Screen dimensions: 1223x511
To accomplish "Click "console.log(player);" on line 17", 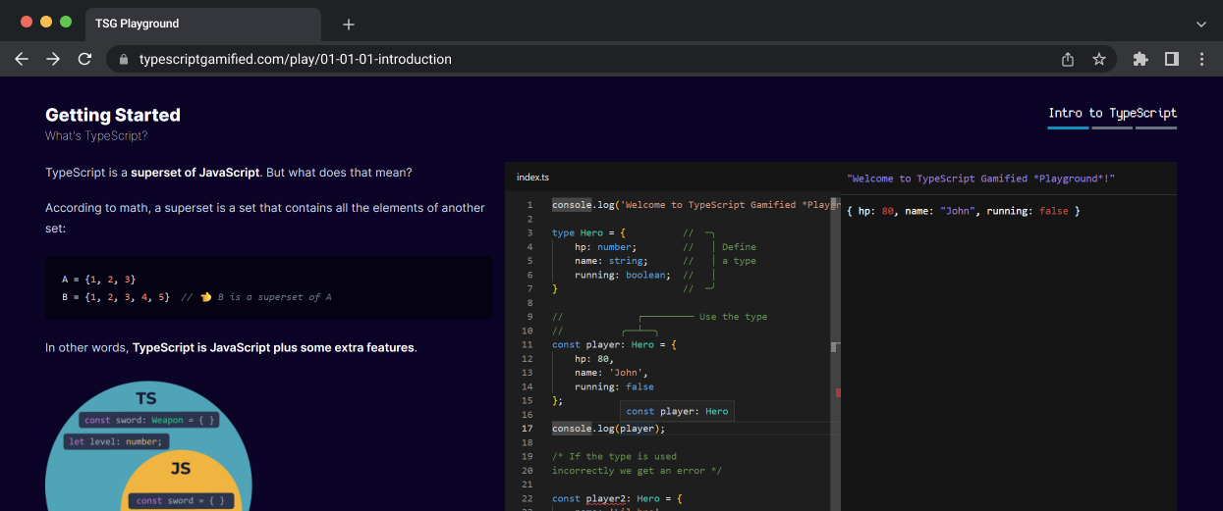I will [608, 429].
